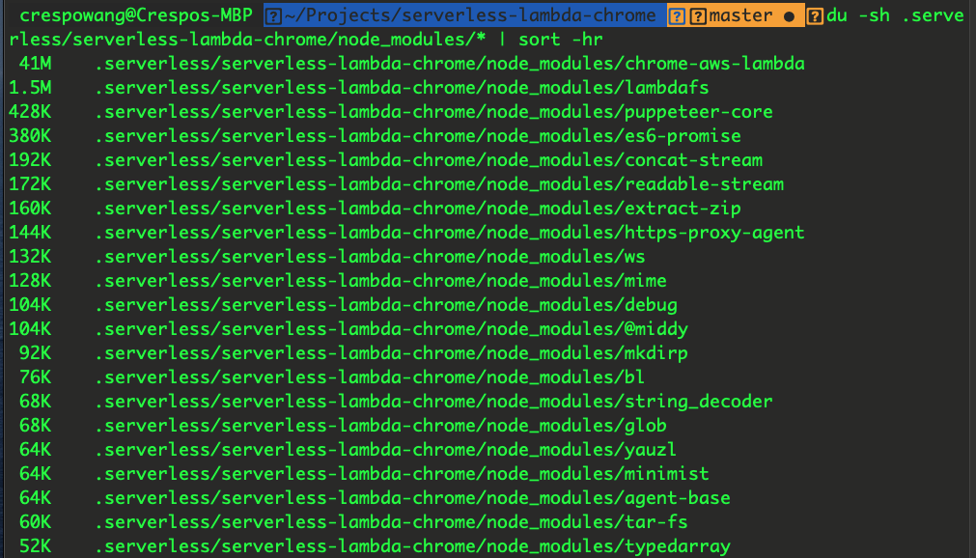The width and height of the screenshot is (976, 558).
Task: Click the crespowang@Crespos-MBP prompt text
Action: tap(136, 15)
